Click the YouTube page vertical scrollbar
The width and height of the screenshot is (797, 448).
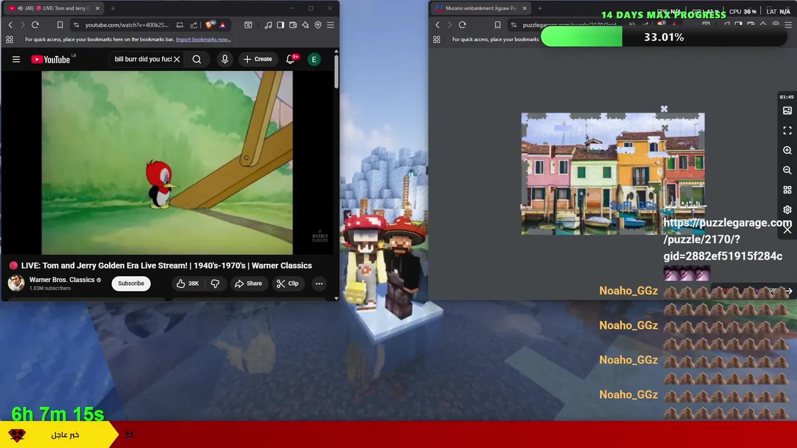(336, 72)
